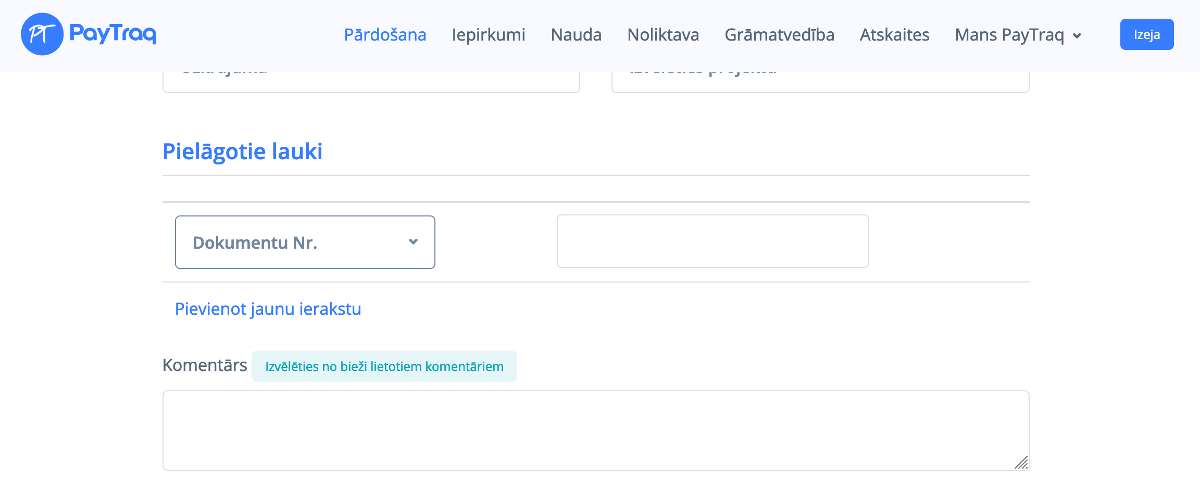Click the Pielāgotie lauki heading

[x=242, y=151]
